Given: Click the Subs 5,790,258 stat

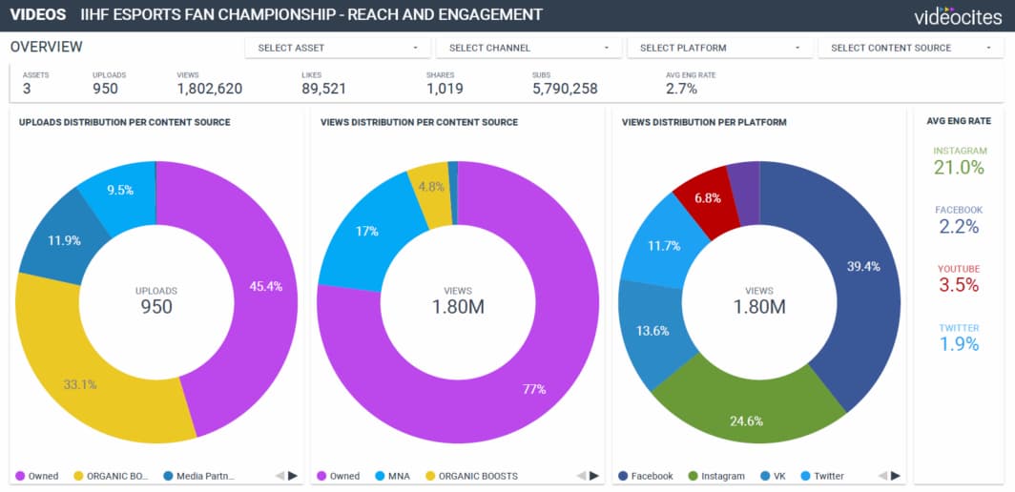Looking at the screenshot, I should [x=565, y=84].
